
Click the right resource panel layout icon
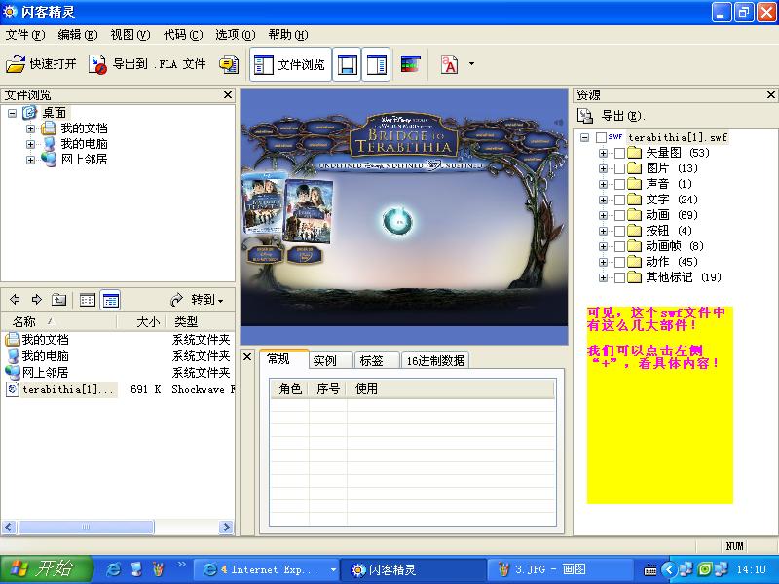click(376, 64)
